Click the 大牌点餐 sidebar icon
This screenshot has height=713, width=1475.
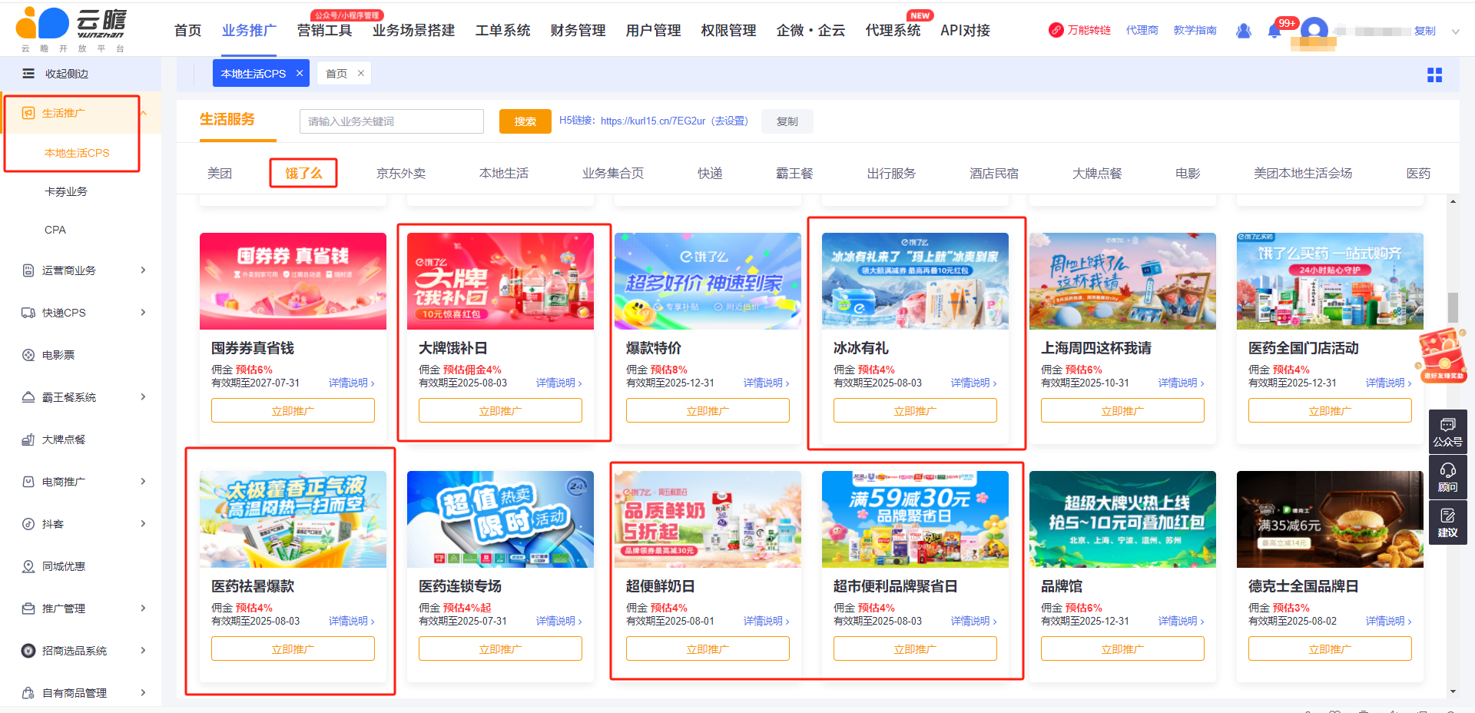pyautogui.click(x=28, y=439)
